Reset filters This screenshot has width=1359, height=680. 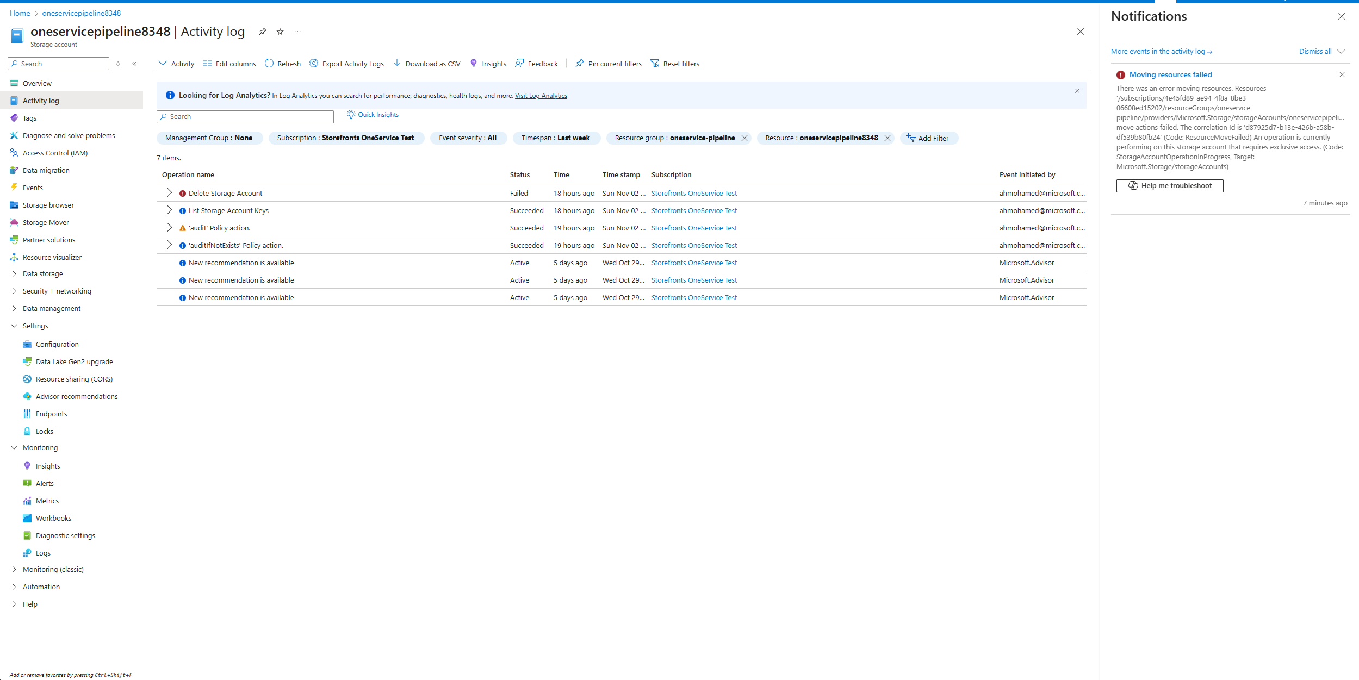point(675,64)
